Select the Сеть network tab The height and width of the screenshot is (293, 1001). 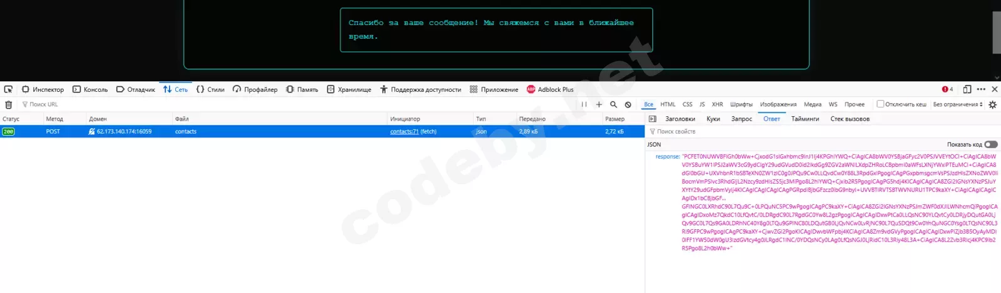(175, 89)
